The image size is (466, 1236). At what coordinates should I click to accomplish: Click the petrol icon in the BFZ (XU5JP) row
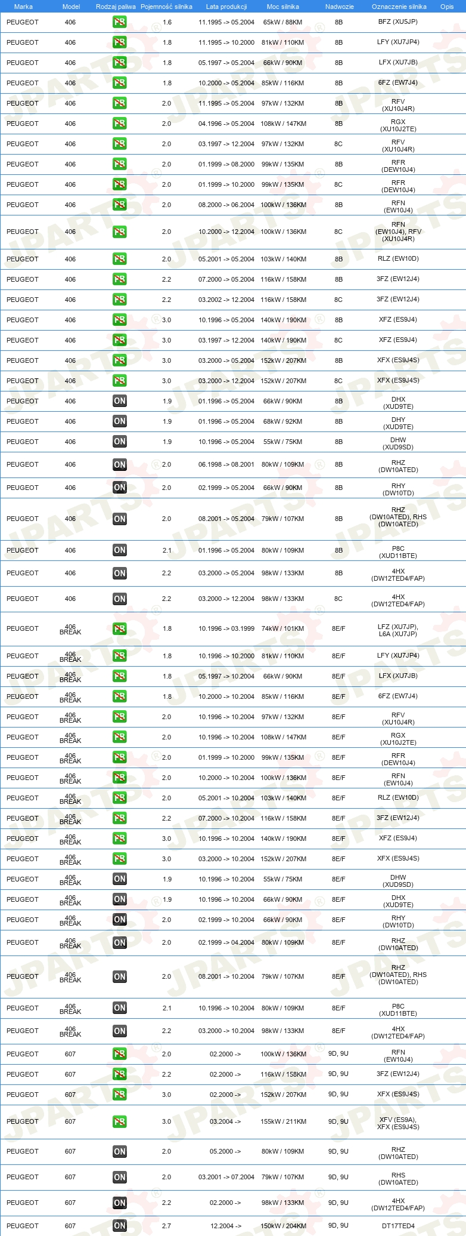click(x=119, y=22)
